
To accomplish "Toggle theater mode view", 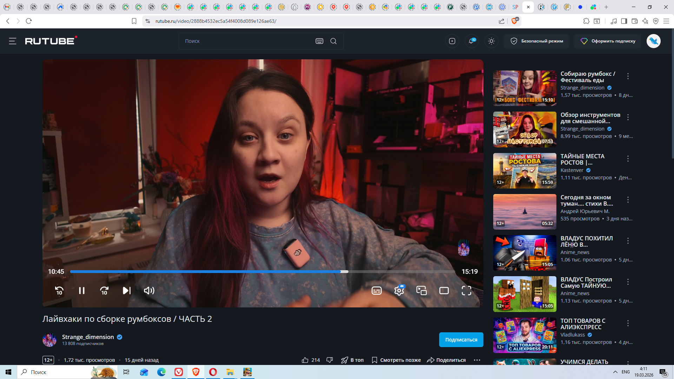I will click(444, 291).
